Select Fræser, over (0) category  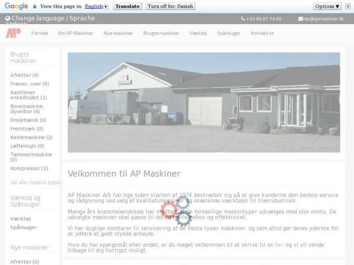tap(29, 84)
